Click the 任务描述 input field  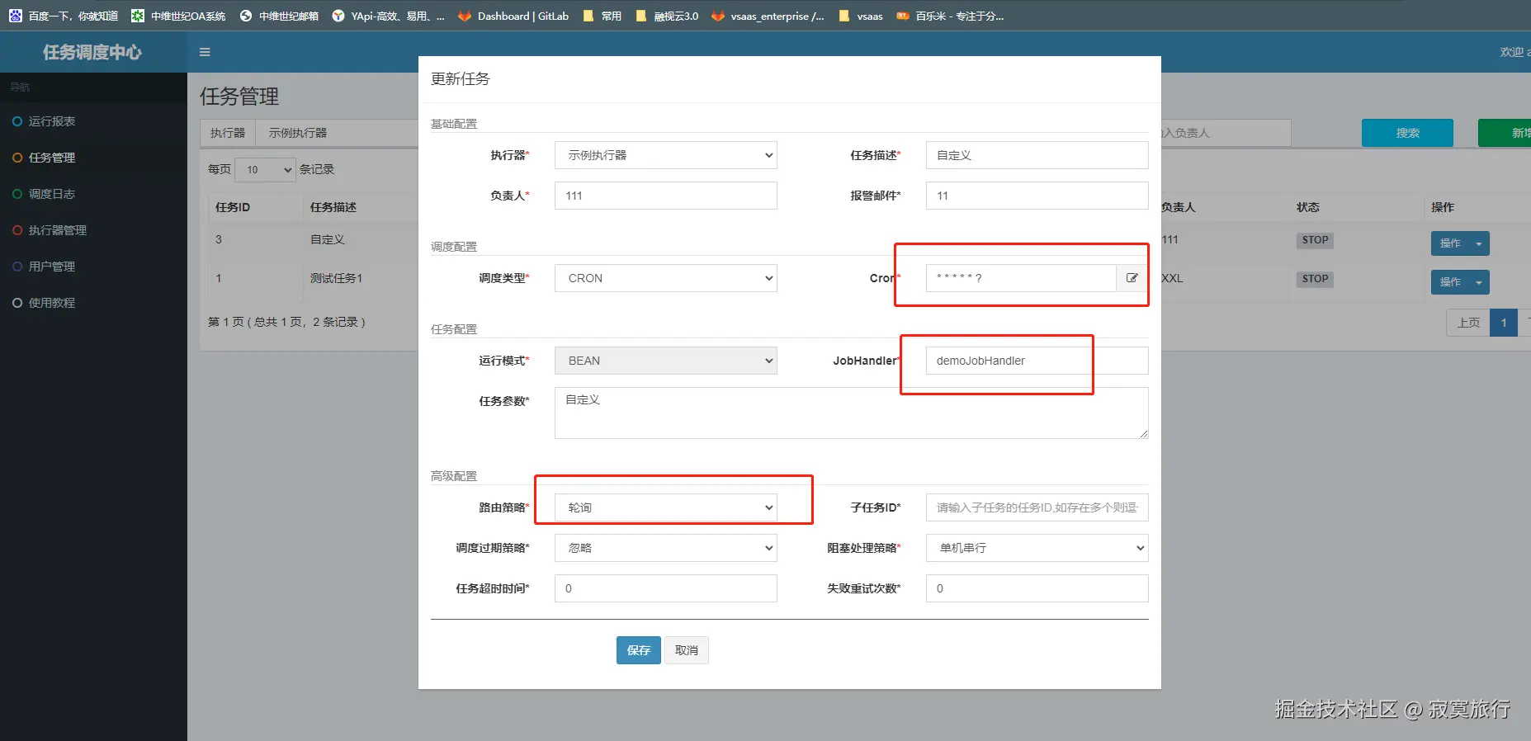tap(1037, 155)
